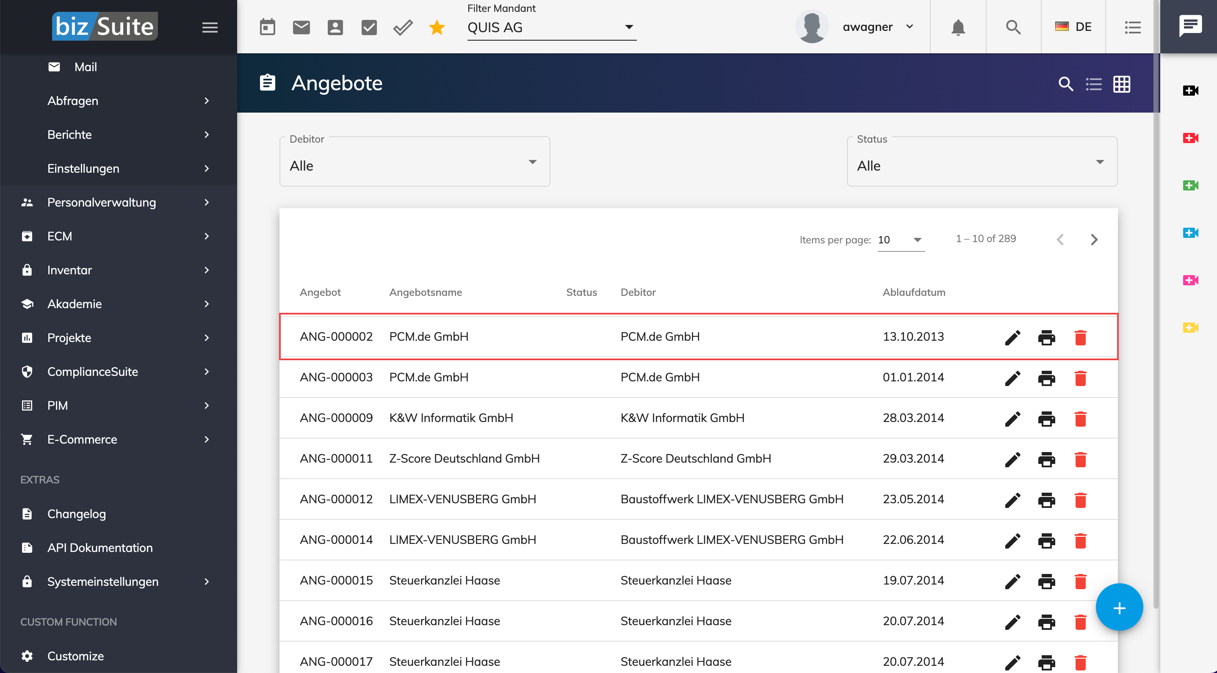The height and width of the screenshot is (673, 1217).
Task: Edit offer ANG-000002 with pencil icon
Action: (x=1012, y=338)
